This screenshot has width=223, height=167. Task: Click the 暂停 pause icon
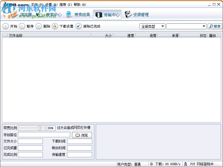click(x=22, y=26)
